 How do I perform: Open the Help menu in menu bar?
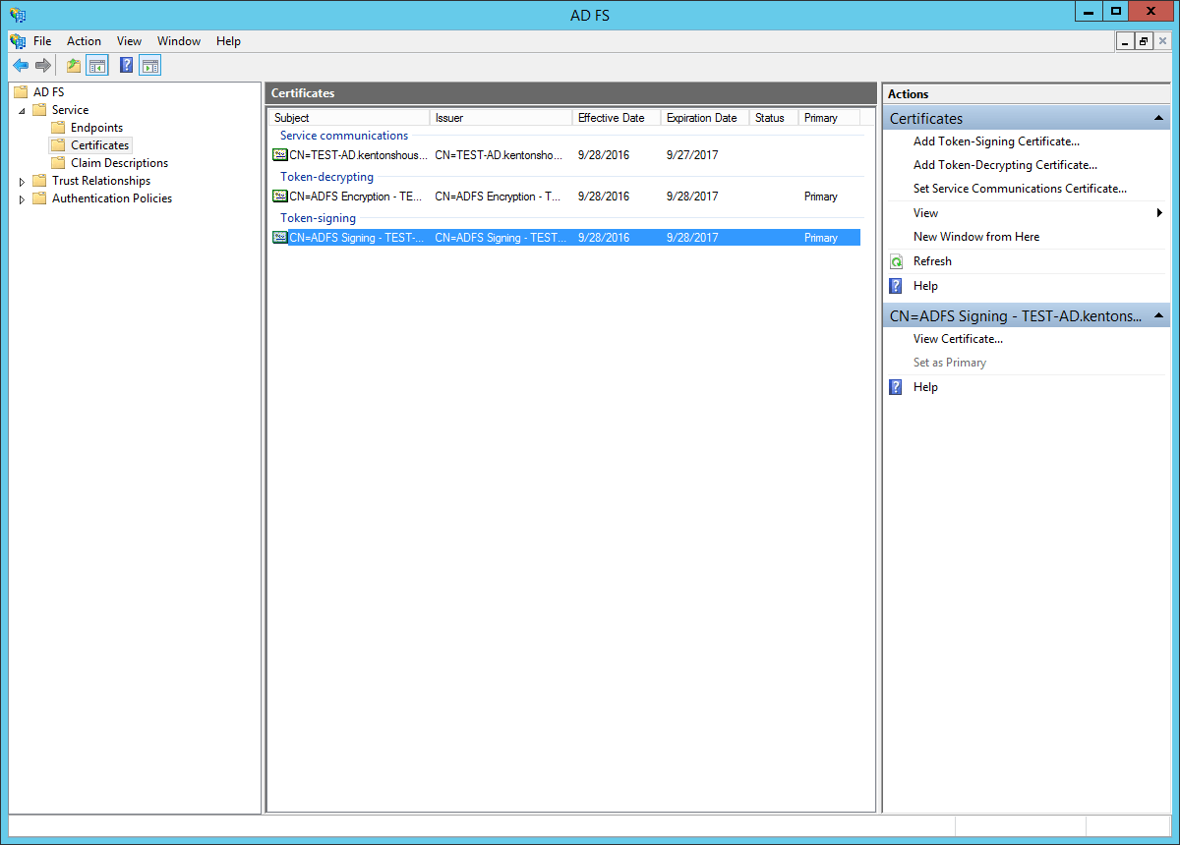228,41
